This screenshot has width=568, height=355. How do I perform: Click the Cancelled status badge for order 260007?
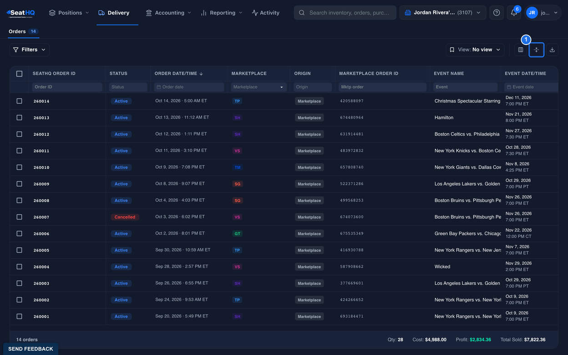125,217
